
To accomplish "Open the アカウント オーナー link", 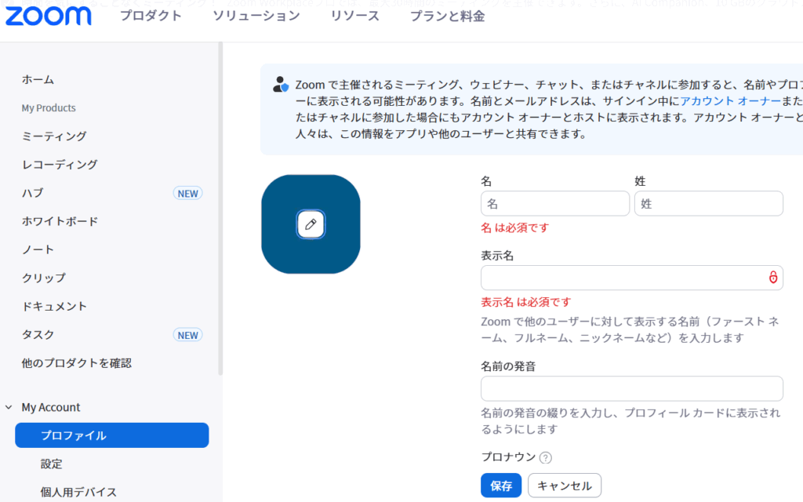I will (x=730, y=101).
